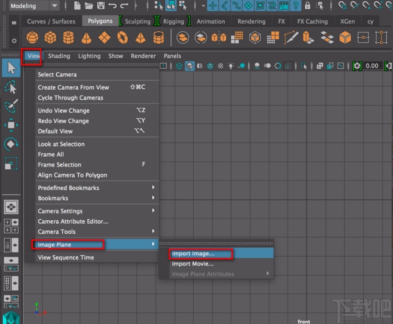The height and width of the screenshot is (324, 393).
Task: Open the selection mask dropdown arrow
Action: 203,5
